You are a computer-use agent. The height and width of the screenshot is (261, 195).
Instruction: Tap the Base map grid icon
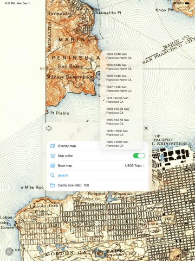pos(53,165)
